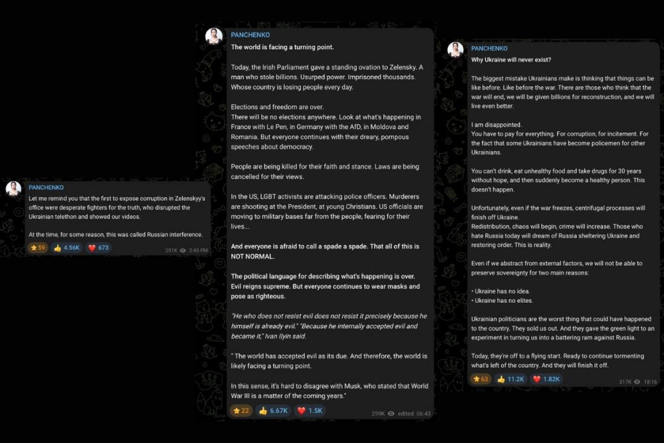664x443 pixels.
Task: Click the star reaction showing 22
Action: coord(241,411)
